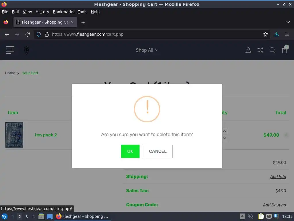
Task: Open the Help menu
Action: [x=95, y=12]
